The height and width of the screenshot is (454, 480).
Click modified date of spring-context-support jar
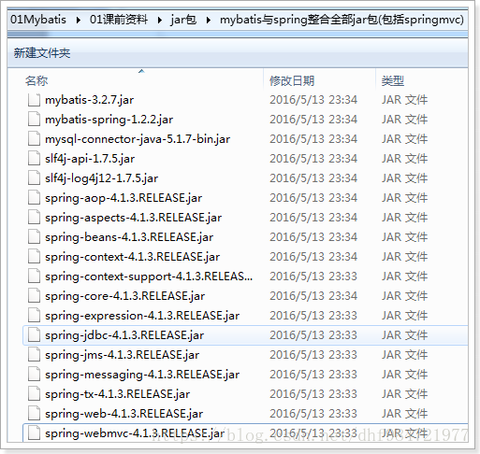(313, 277)
